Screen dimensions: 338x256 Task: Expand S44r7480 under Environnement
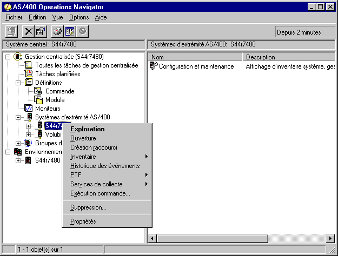pos(18,160)
